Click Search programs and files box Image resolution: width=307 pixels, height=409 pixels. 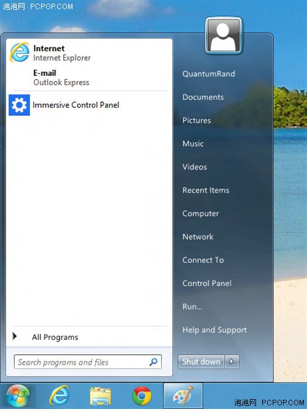click(88, 362)
